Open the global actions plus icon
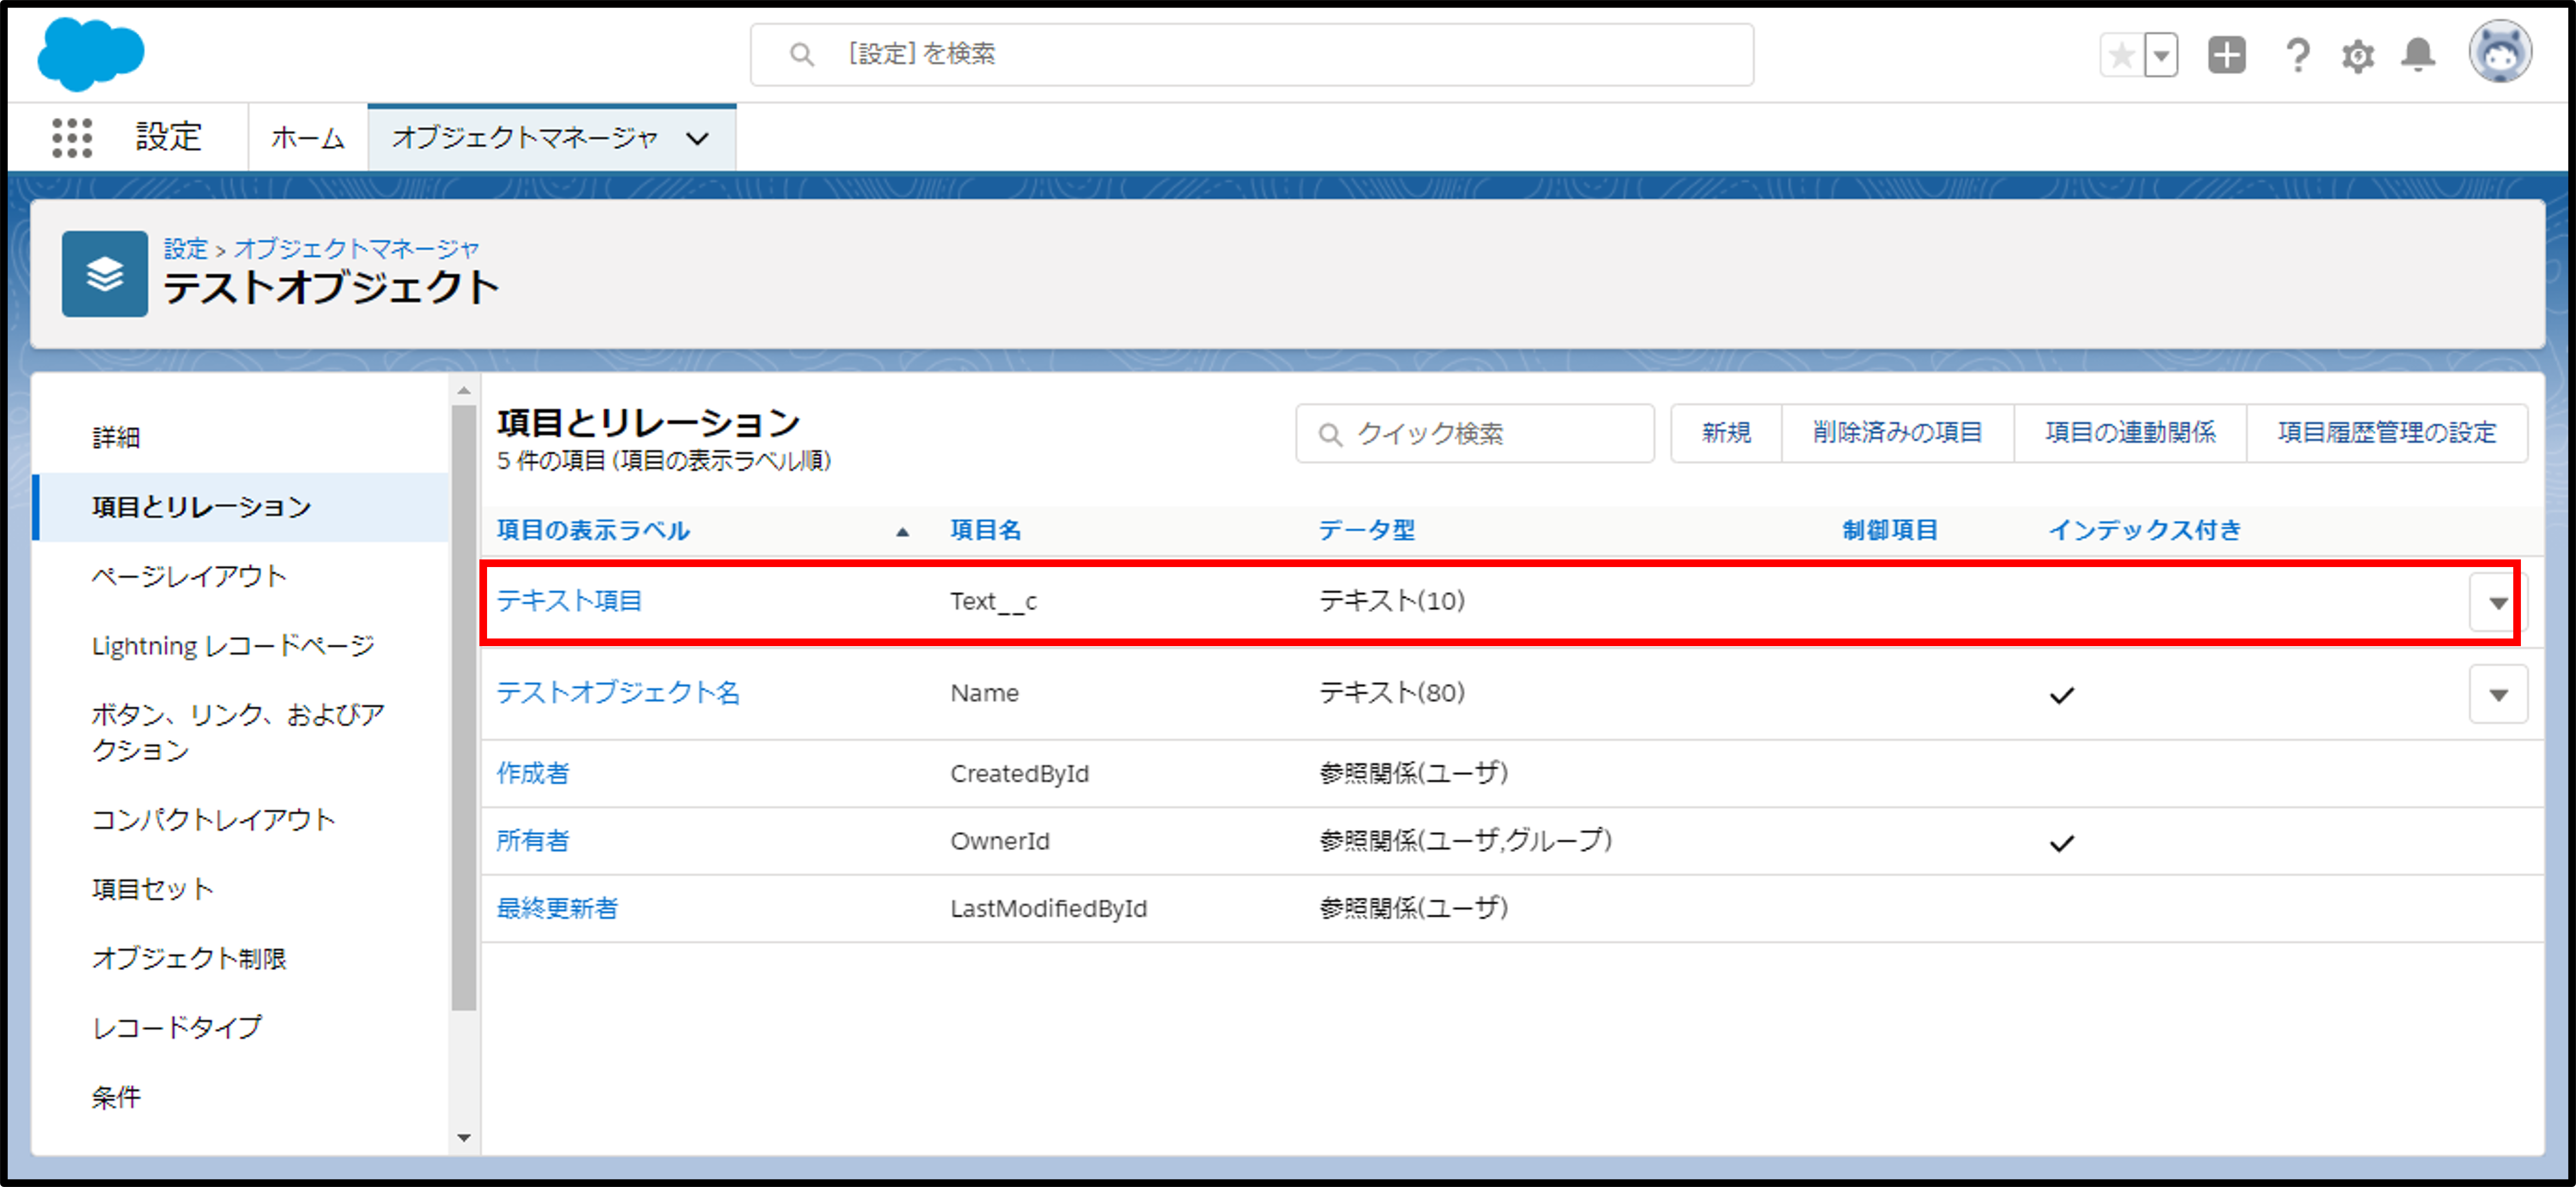The image size is (2576, 1187). point(2226,55)
